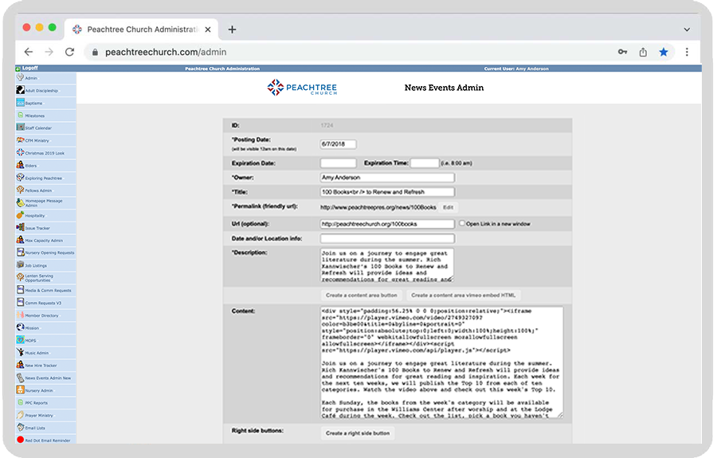
Task: Click the Logoff link
Action: (x=29, y=69)
